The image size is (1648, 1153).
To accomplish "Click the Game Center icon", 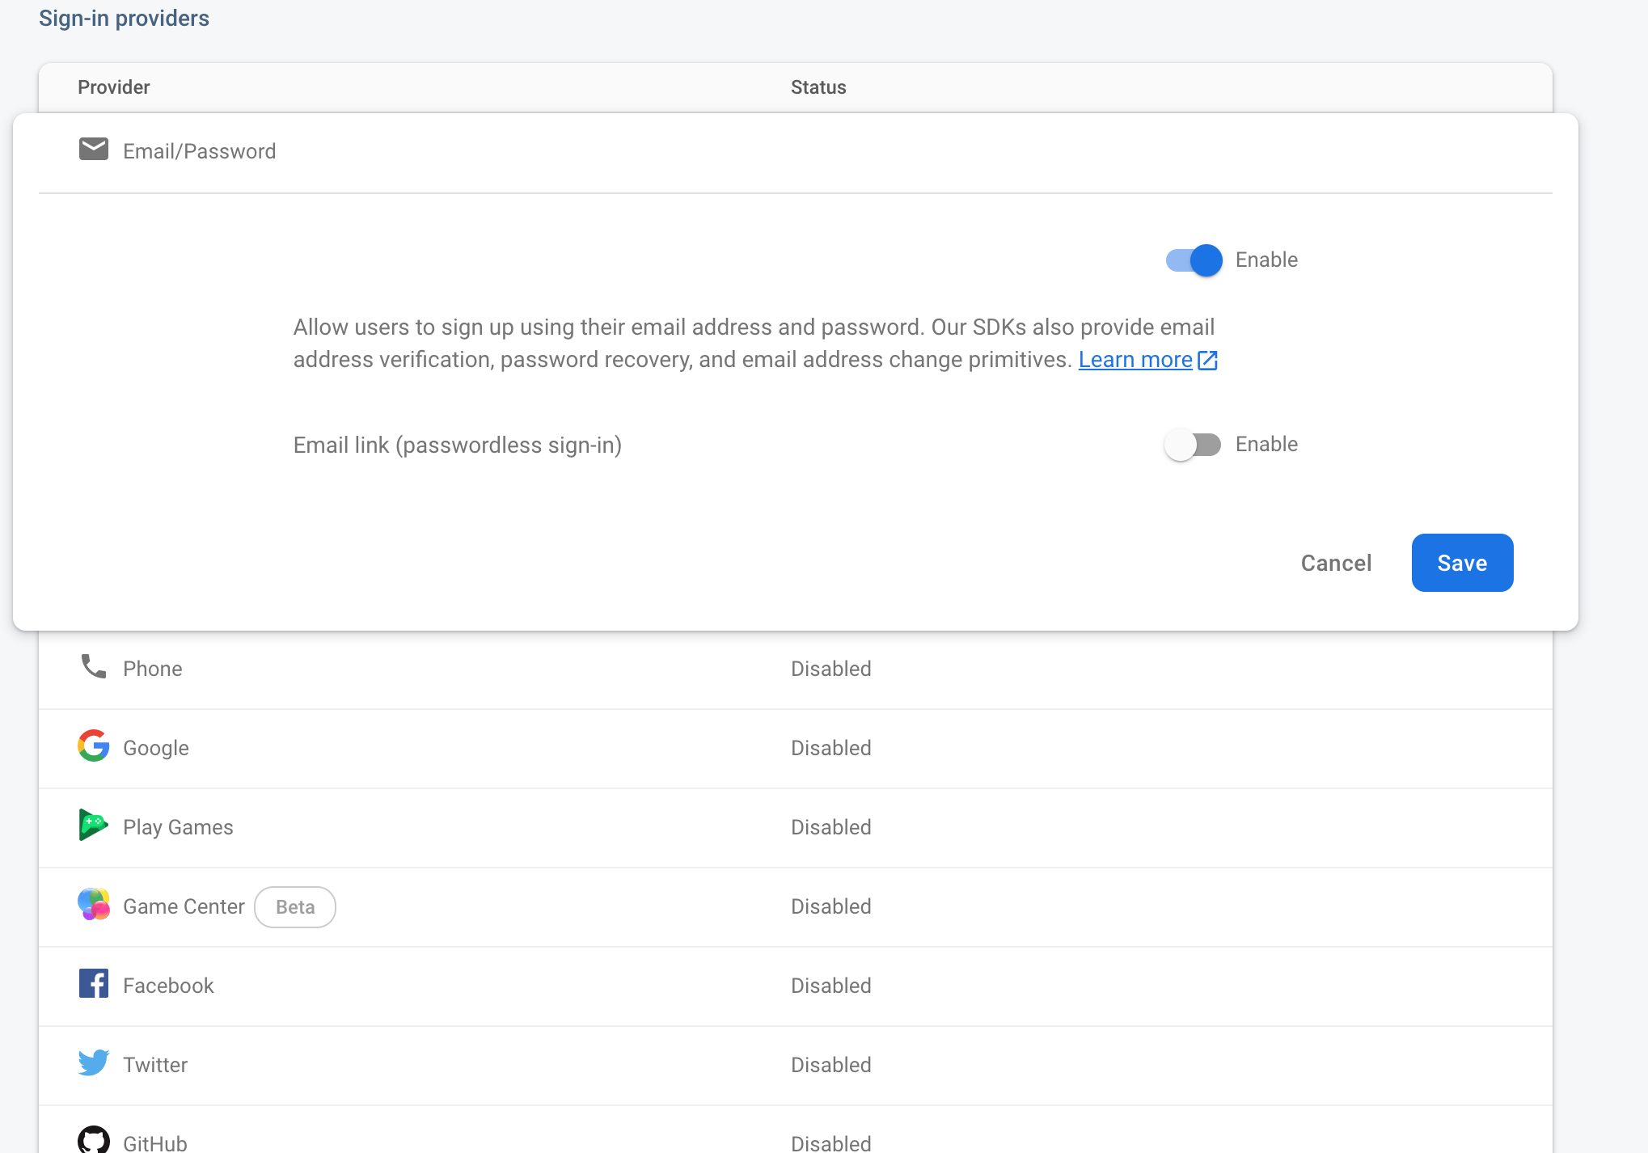I will pos(94,905).
